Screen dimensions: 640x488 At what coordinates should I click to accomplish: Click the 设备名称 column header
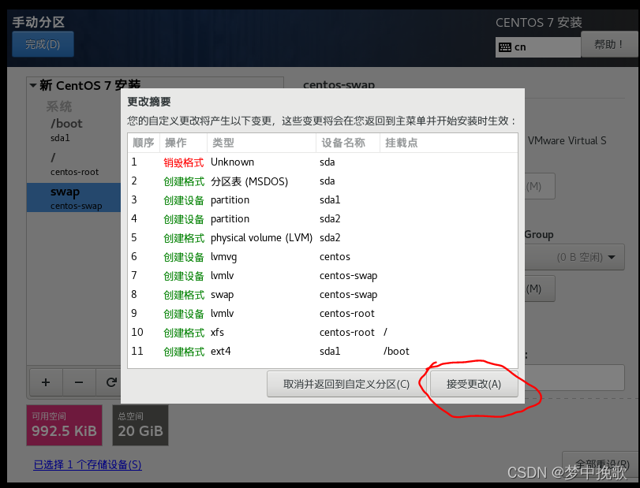(348, 143)
